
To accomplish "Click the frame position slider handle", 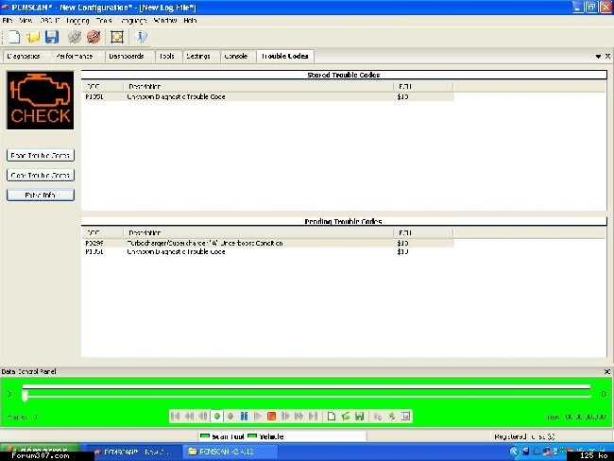I will tap(25, 396).
